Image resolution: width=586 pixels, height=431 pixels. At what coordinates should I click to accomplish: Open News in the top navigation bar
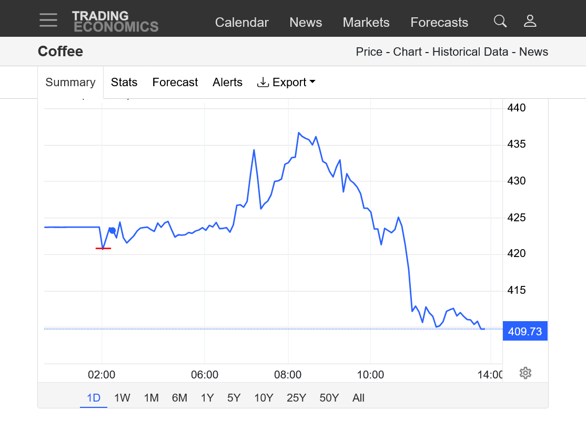point(306,23)
